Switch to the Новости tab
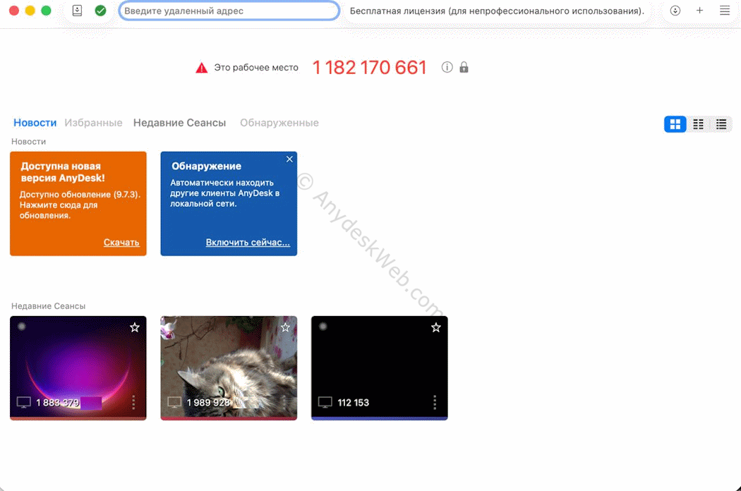741x491 pixels. (x=35, y=123)
